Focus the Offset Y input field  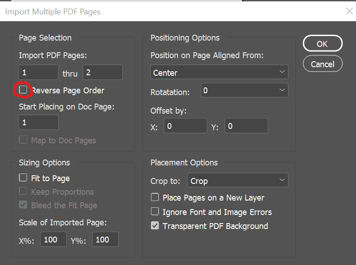(x=246, y=126)
